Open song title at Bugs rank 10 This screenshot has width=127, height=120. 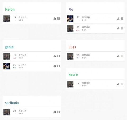click(86, 55)
